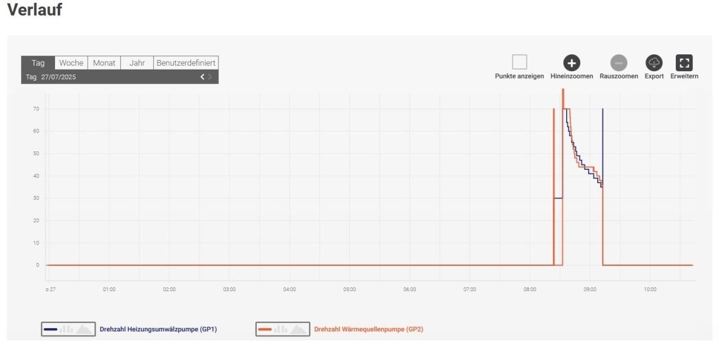Go to previous day with left chevron
Screen dimensions: 719x346
click(x=202, y=77)
